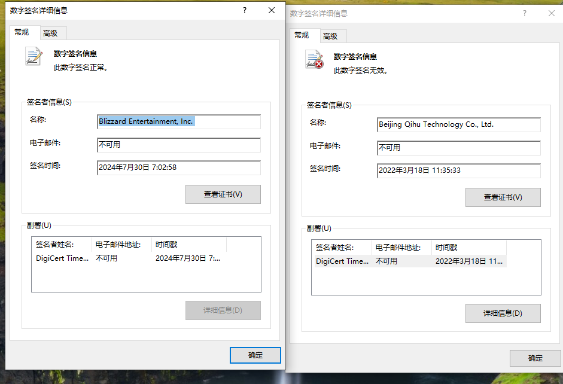The width and height of the screenshot is (563, 384).
Task: Click right dialog title bar 数字签名详细信息
Action: tap(319, 13)
